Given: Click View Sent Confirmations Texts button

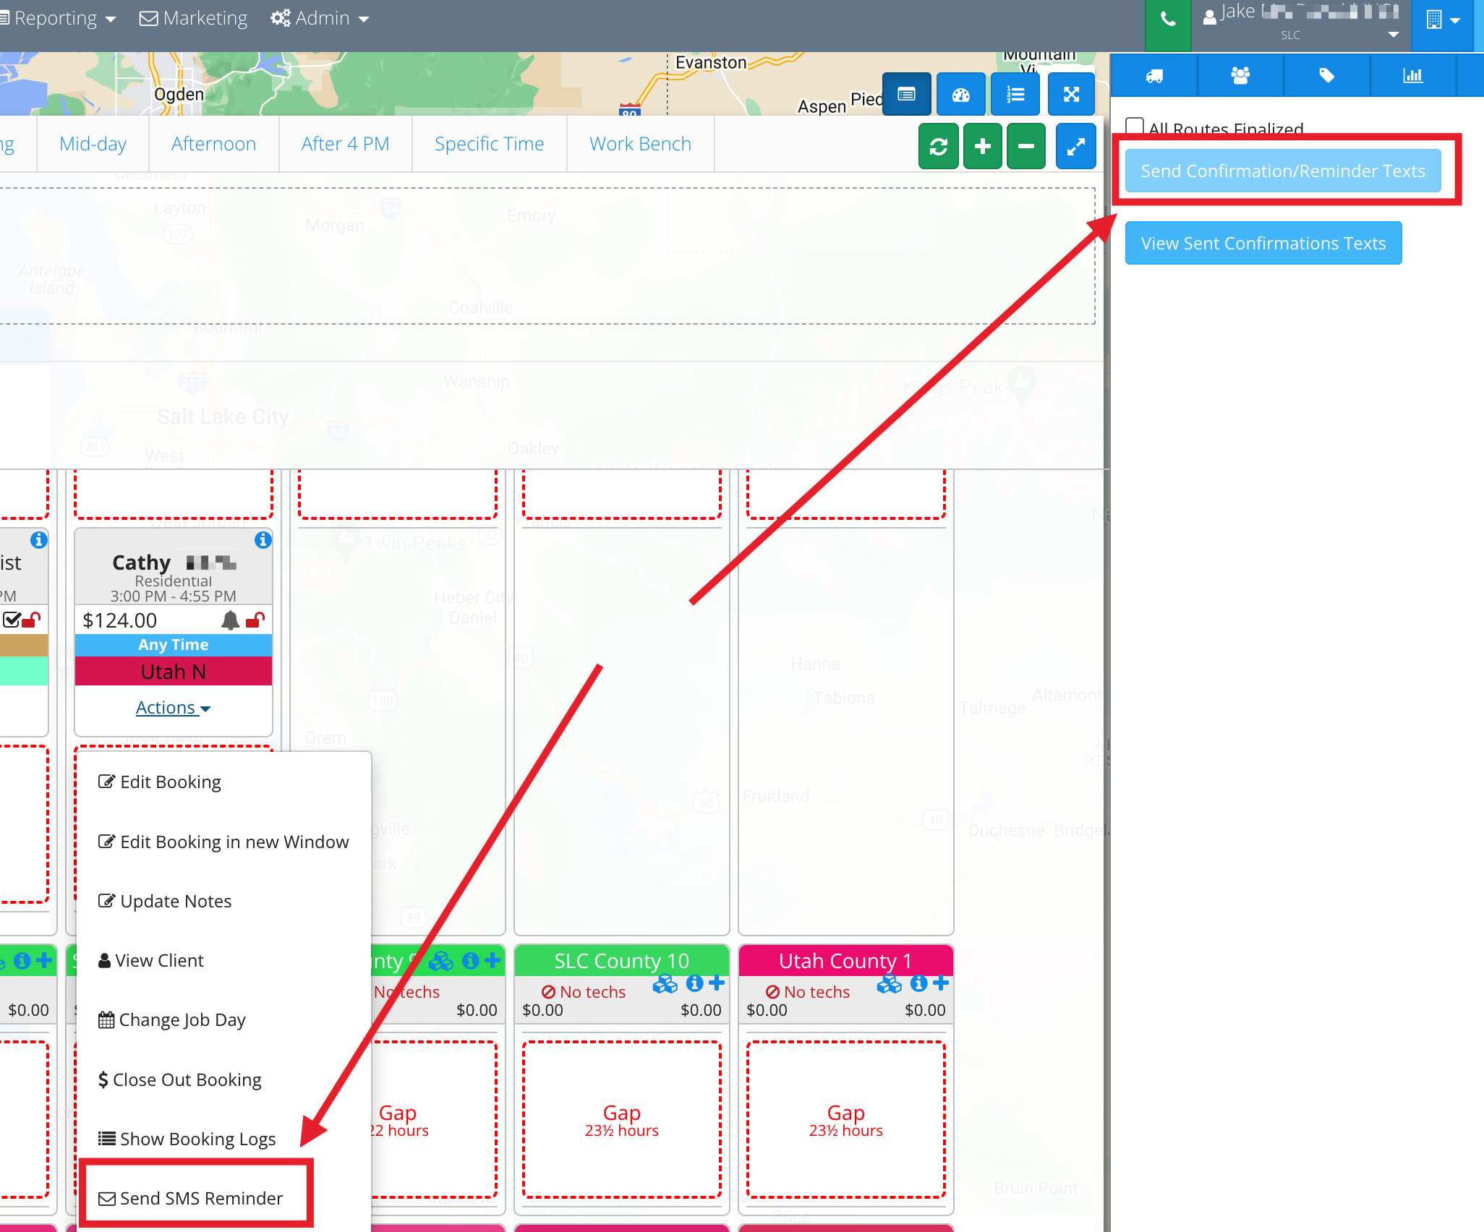Looking at the screenshot, I should (1263, 243).
